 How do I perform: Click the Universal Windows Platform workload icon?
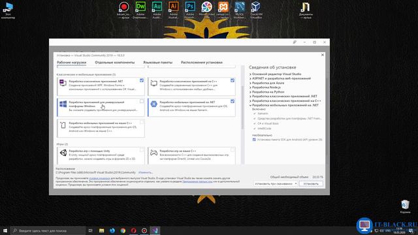point(63,104)
